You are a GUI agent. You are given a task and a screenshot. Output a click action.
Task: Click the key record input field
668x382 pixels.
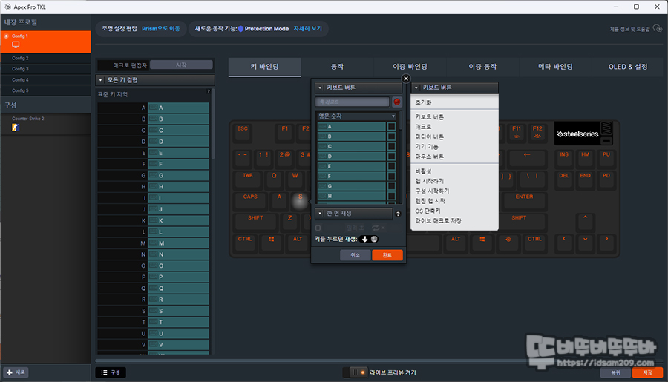[x=353, y=102]
